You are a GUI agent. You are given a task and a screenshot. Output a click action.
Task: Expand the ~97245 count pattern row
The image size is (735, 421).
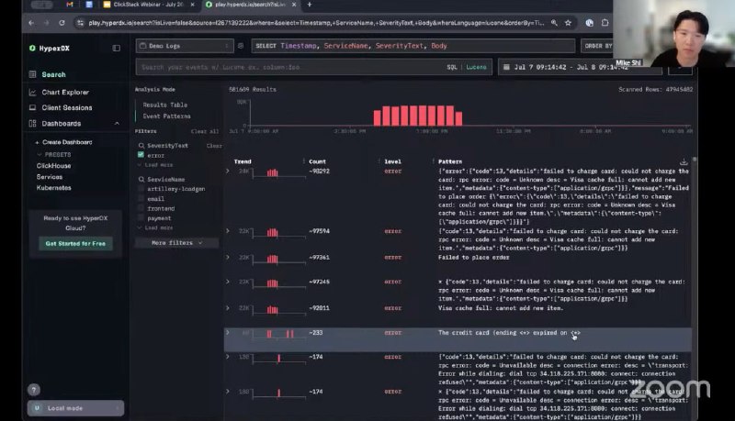228,282
